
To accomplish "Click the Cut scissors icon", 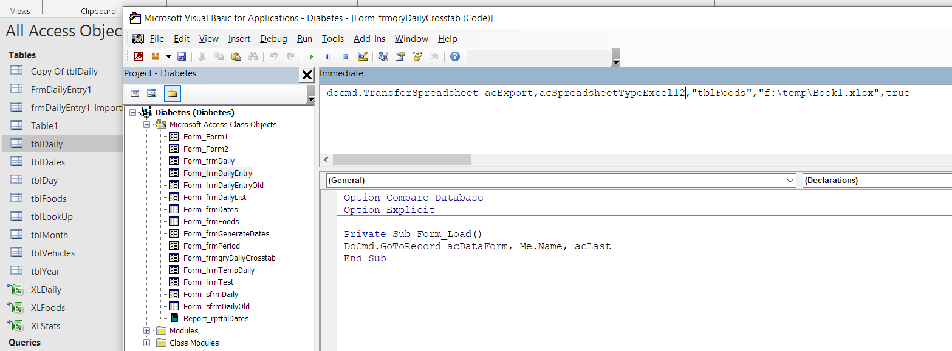I will [x=202, y=56].
